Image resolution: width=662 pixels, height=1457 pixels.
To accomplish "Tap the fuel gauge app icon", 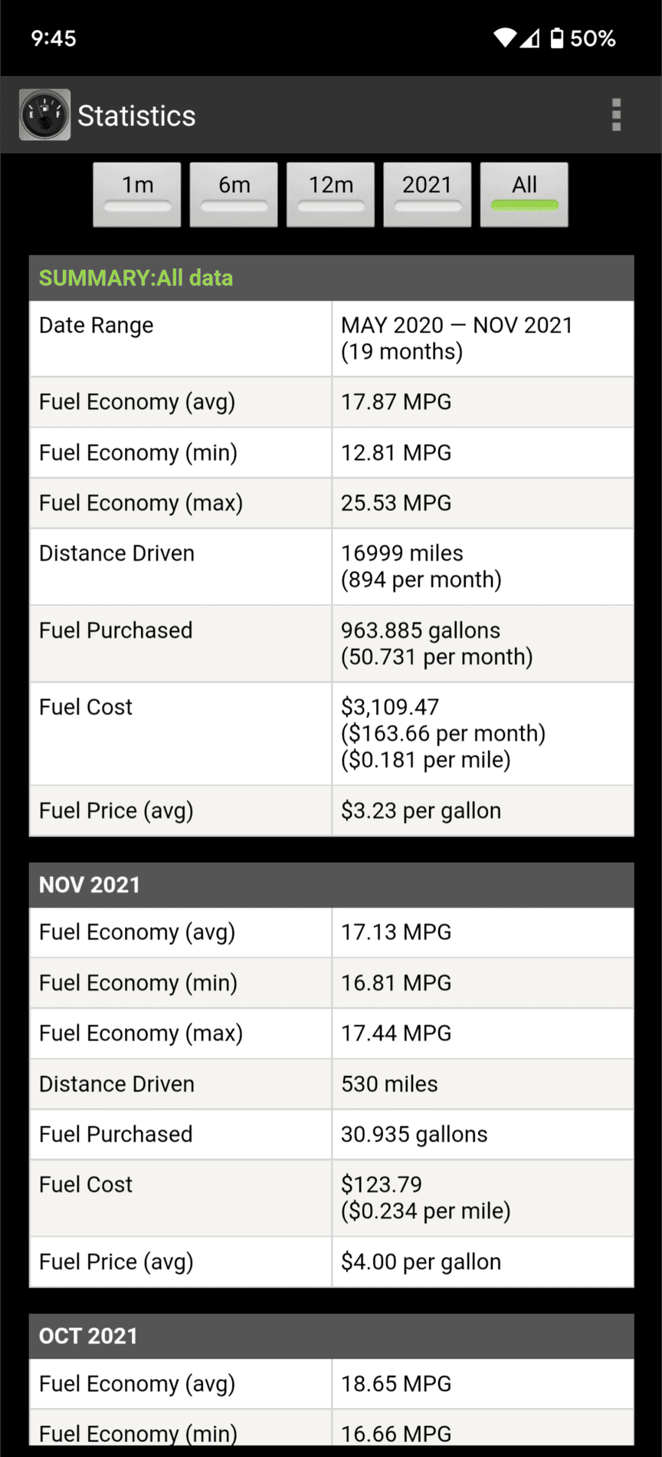I will point(44,115).
